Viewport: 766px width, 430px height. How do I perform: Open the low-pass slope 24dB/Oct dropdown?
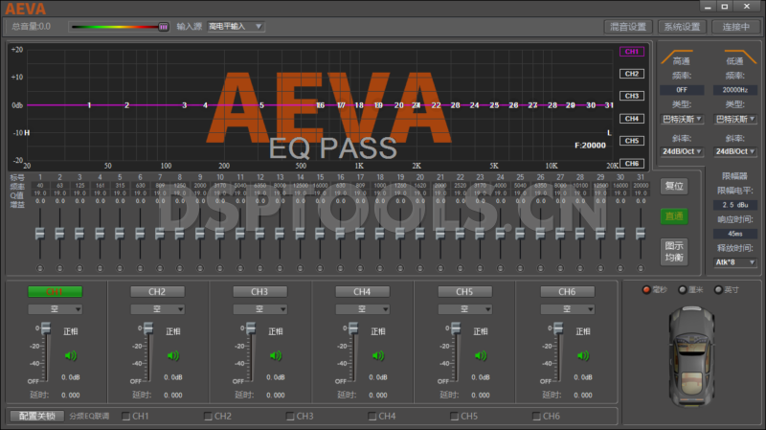(x=735, y=151)
